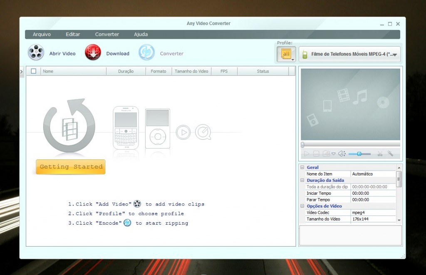Click the stop button under preview
Image resolution: width=426 pixels, height=275 pixels.
click(x=316, y=154)
